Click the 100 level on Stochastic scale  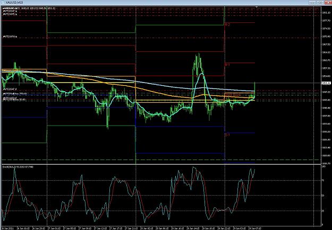point(324,166)
